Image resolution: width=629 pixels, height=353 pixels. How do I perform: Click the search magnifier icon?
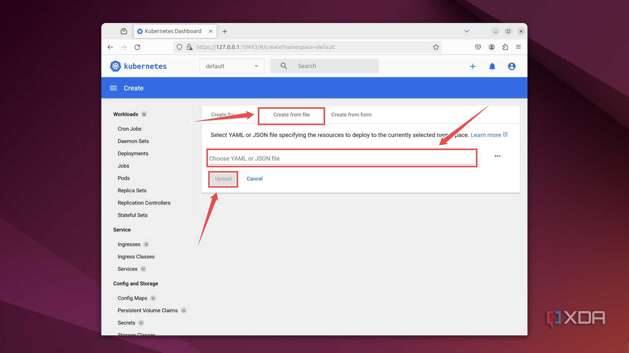pyautogui.click(x=284, y=66)
